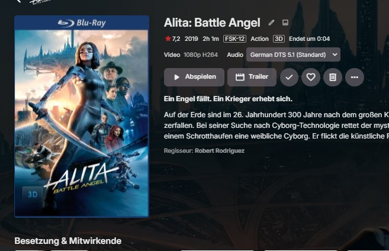Click the pencil edit metadata icon
This screenshot has height=251, width=389.
click(271, 23)
